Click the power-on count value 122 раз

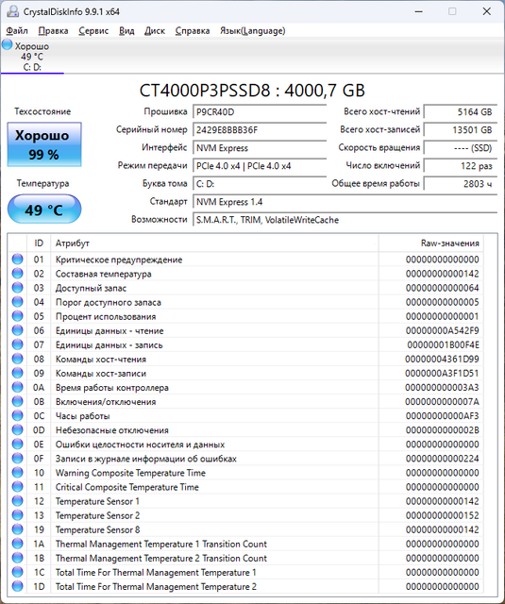[461, 166]
